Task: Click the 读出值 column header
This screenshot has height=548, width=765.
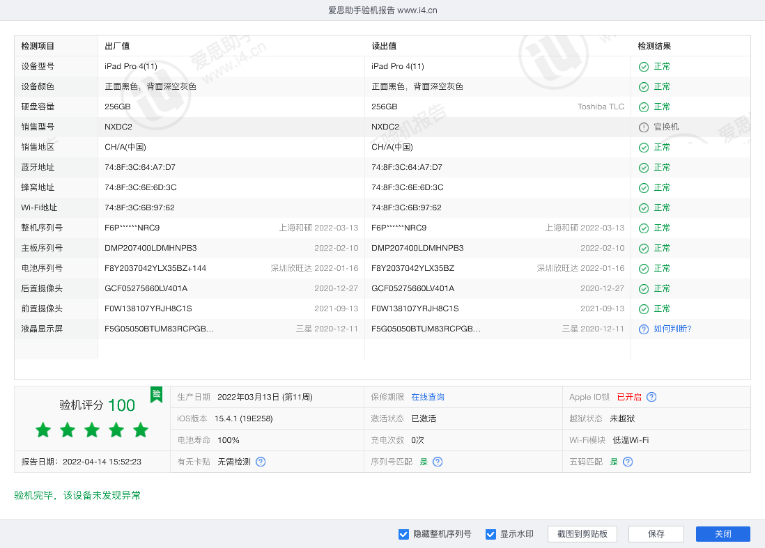Action: 384,46
